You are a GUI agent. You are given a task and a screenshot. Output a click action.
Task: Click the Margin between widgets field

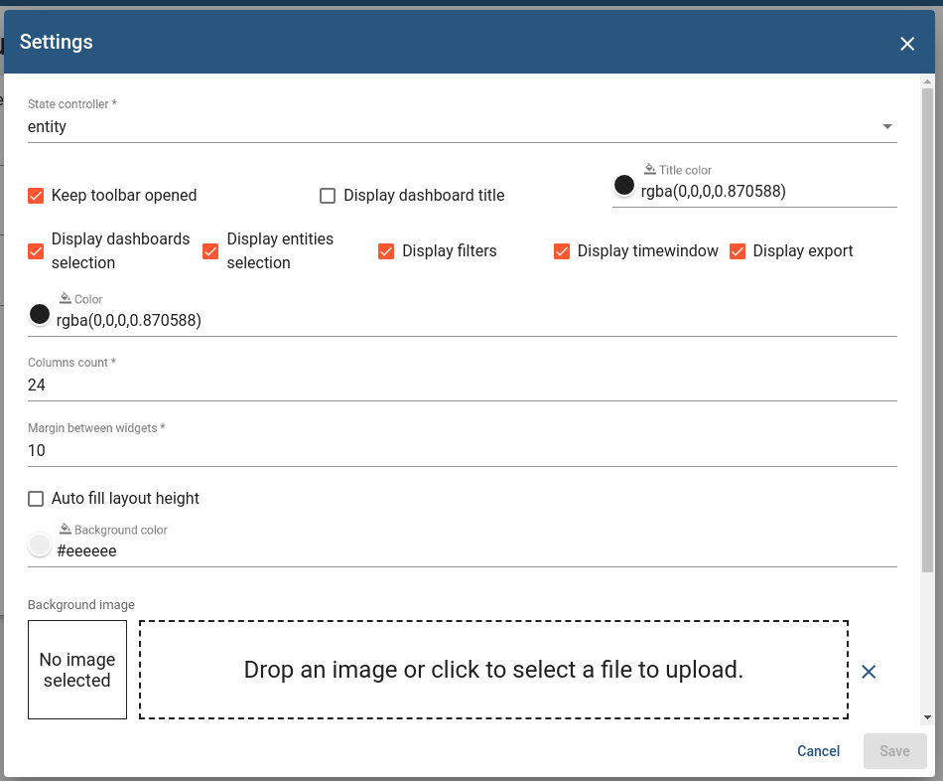462,450
